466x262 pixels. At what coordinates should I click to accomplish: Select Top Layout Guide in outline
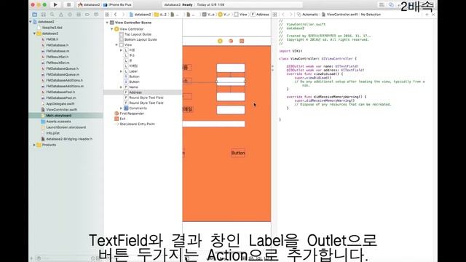click(138, 34)
